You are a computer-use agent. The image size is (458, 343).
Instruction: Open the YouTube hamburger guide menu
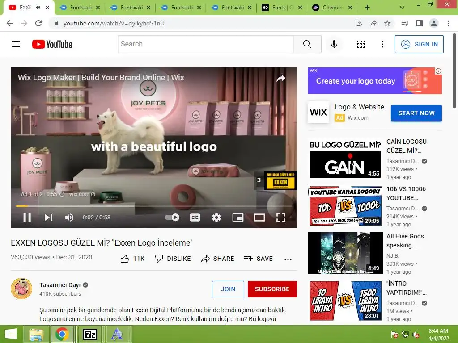coord(16,44)
